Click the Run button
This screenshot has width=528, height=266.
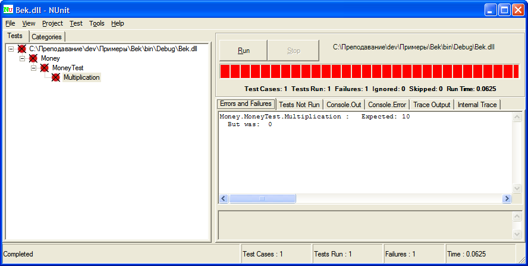(x=243, y=51)
